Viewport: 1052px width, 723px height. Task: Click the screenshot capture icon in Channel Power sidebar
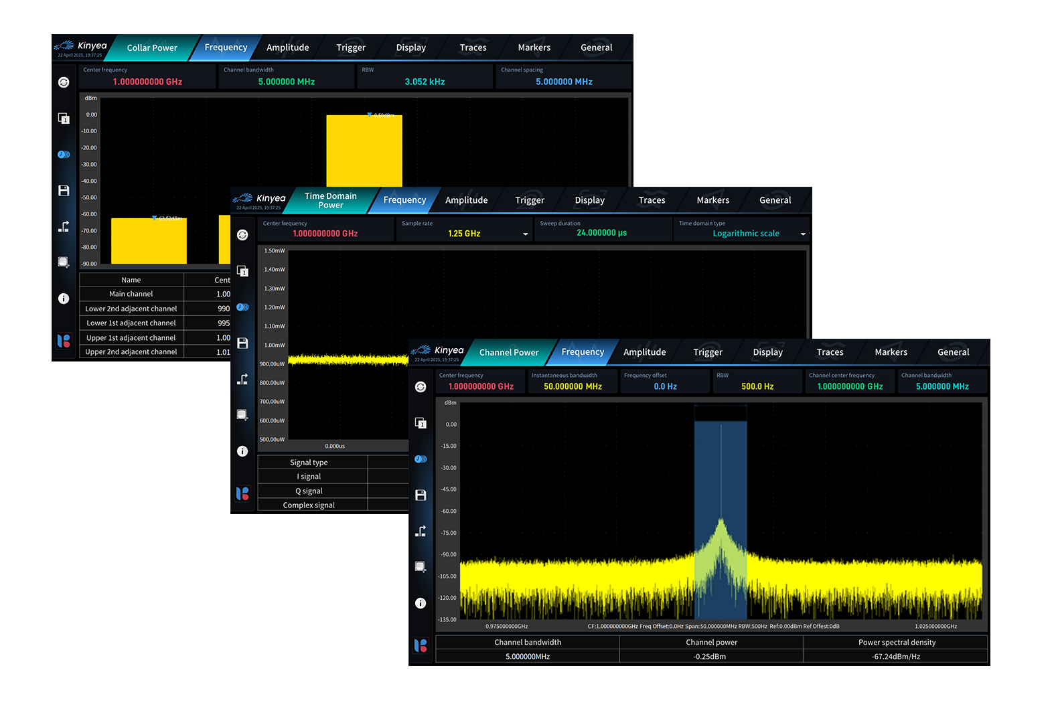(x=421, y=567)
